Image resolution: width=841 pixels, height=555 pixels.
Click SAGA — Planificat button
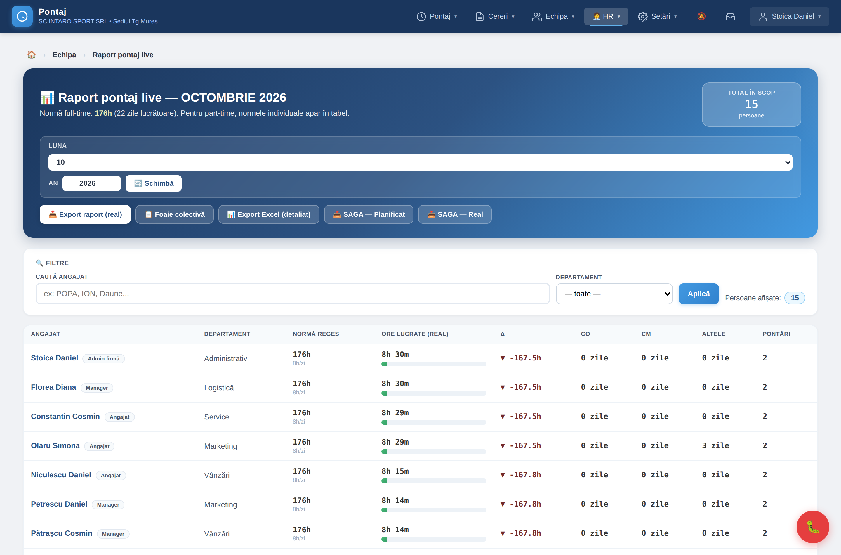coord(369,214)
